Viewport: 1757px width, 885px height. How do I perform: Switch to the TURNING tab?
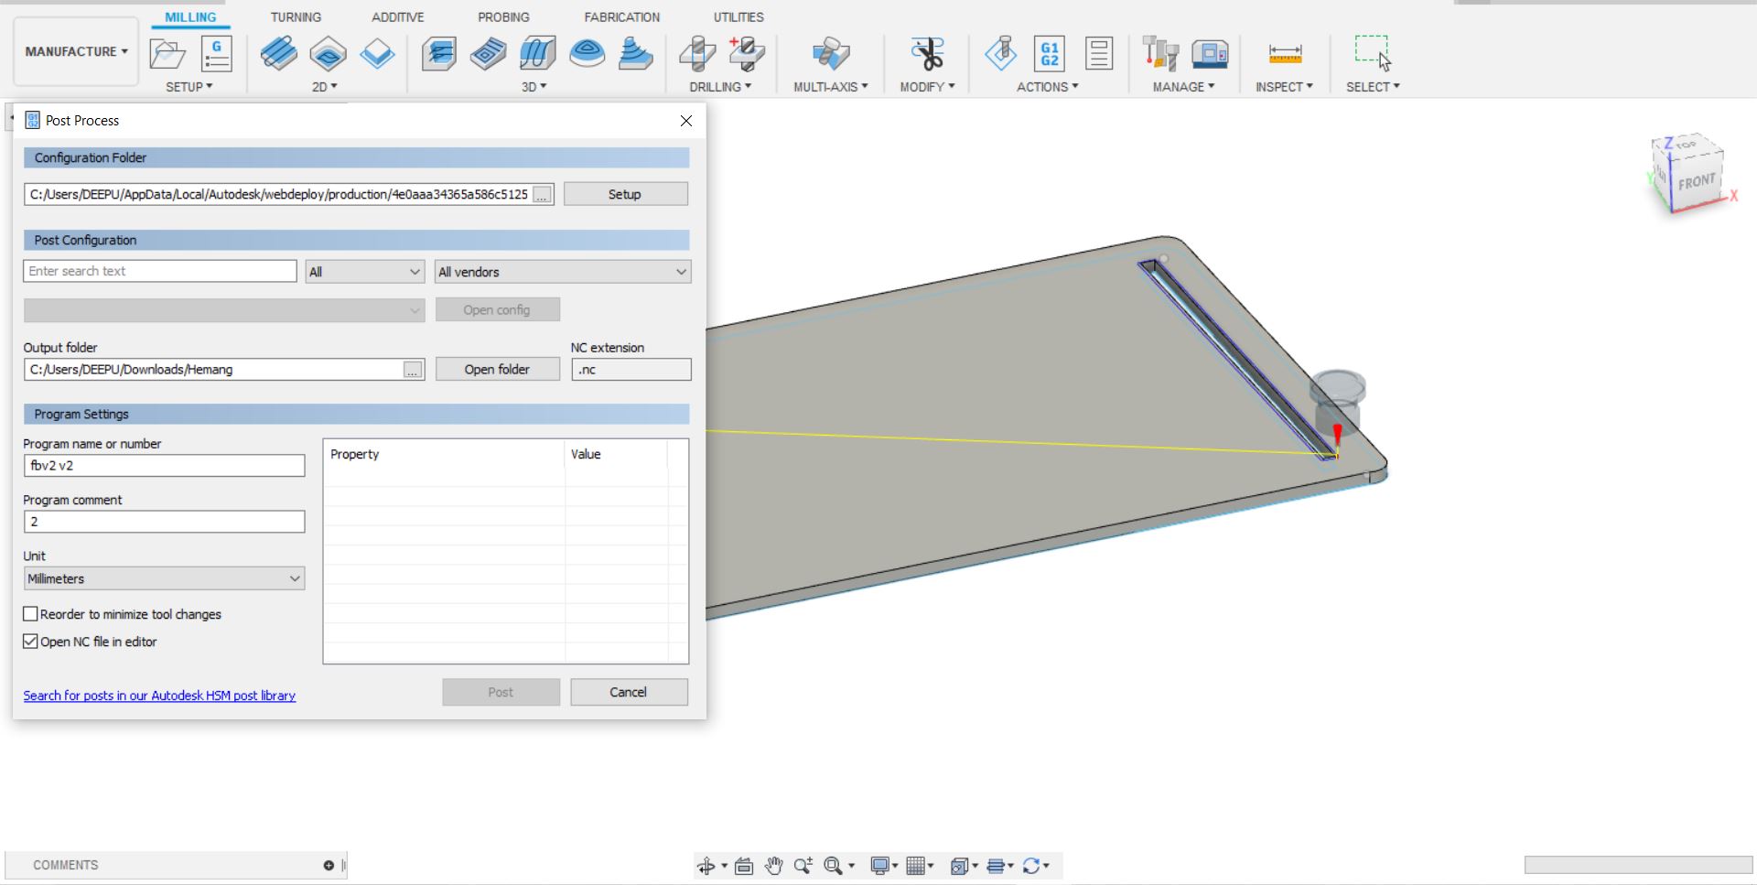click(296, 17)
